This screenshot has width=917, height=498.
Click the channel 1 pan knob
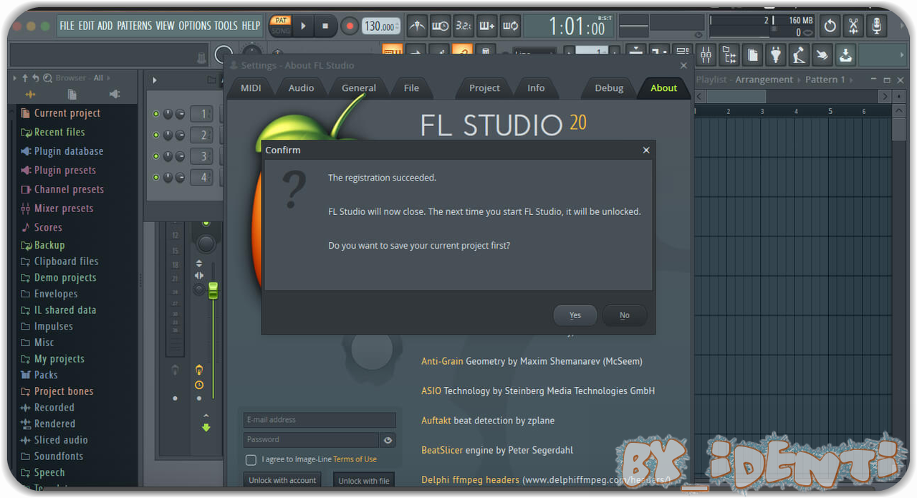(168, 114)
